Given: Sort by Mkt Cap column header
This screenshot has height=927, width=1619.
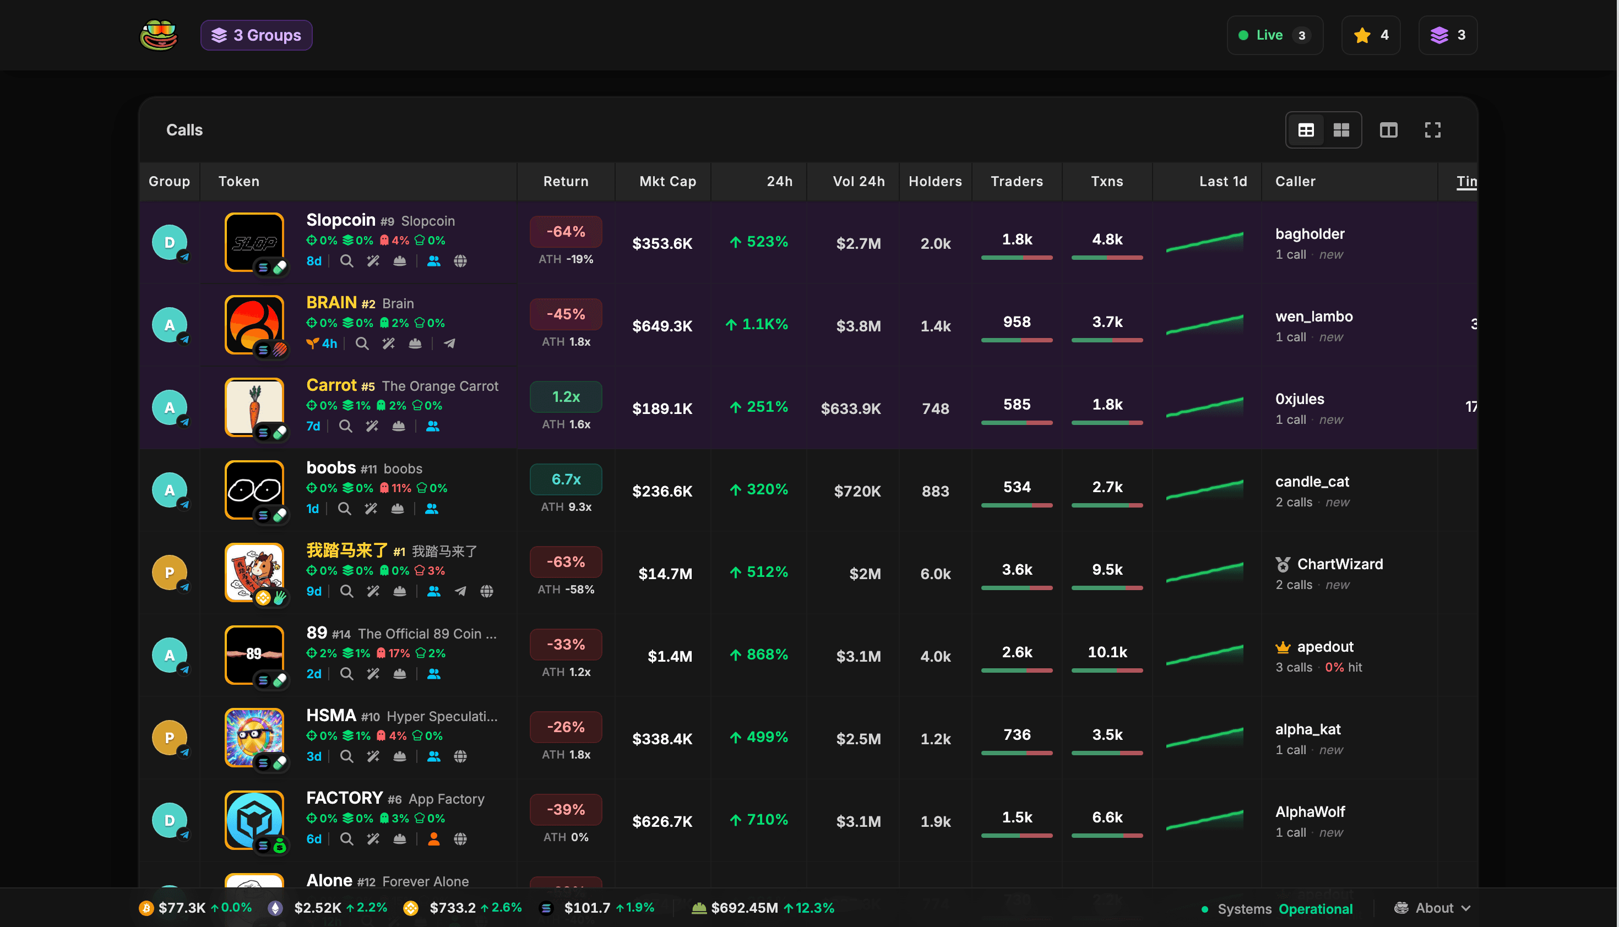Looking at the screenshot, I should click(667, 182).
